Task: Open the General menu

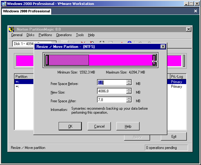Action: coord(17,35)
